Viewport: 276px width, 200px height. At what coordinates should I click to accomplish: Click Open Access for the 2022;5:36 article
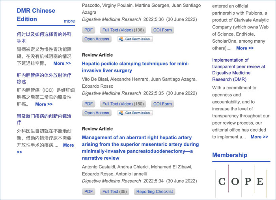(97, 39)
